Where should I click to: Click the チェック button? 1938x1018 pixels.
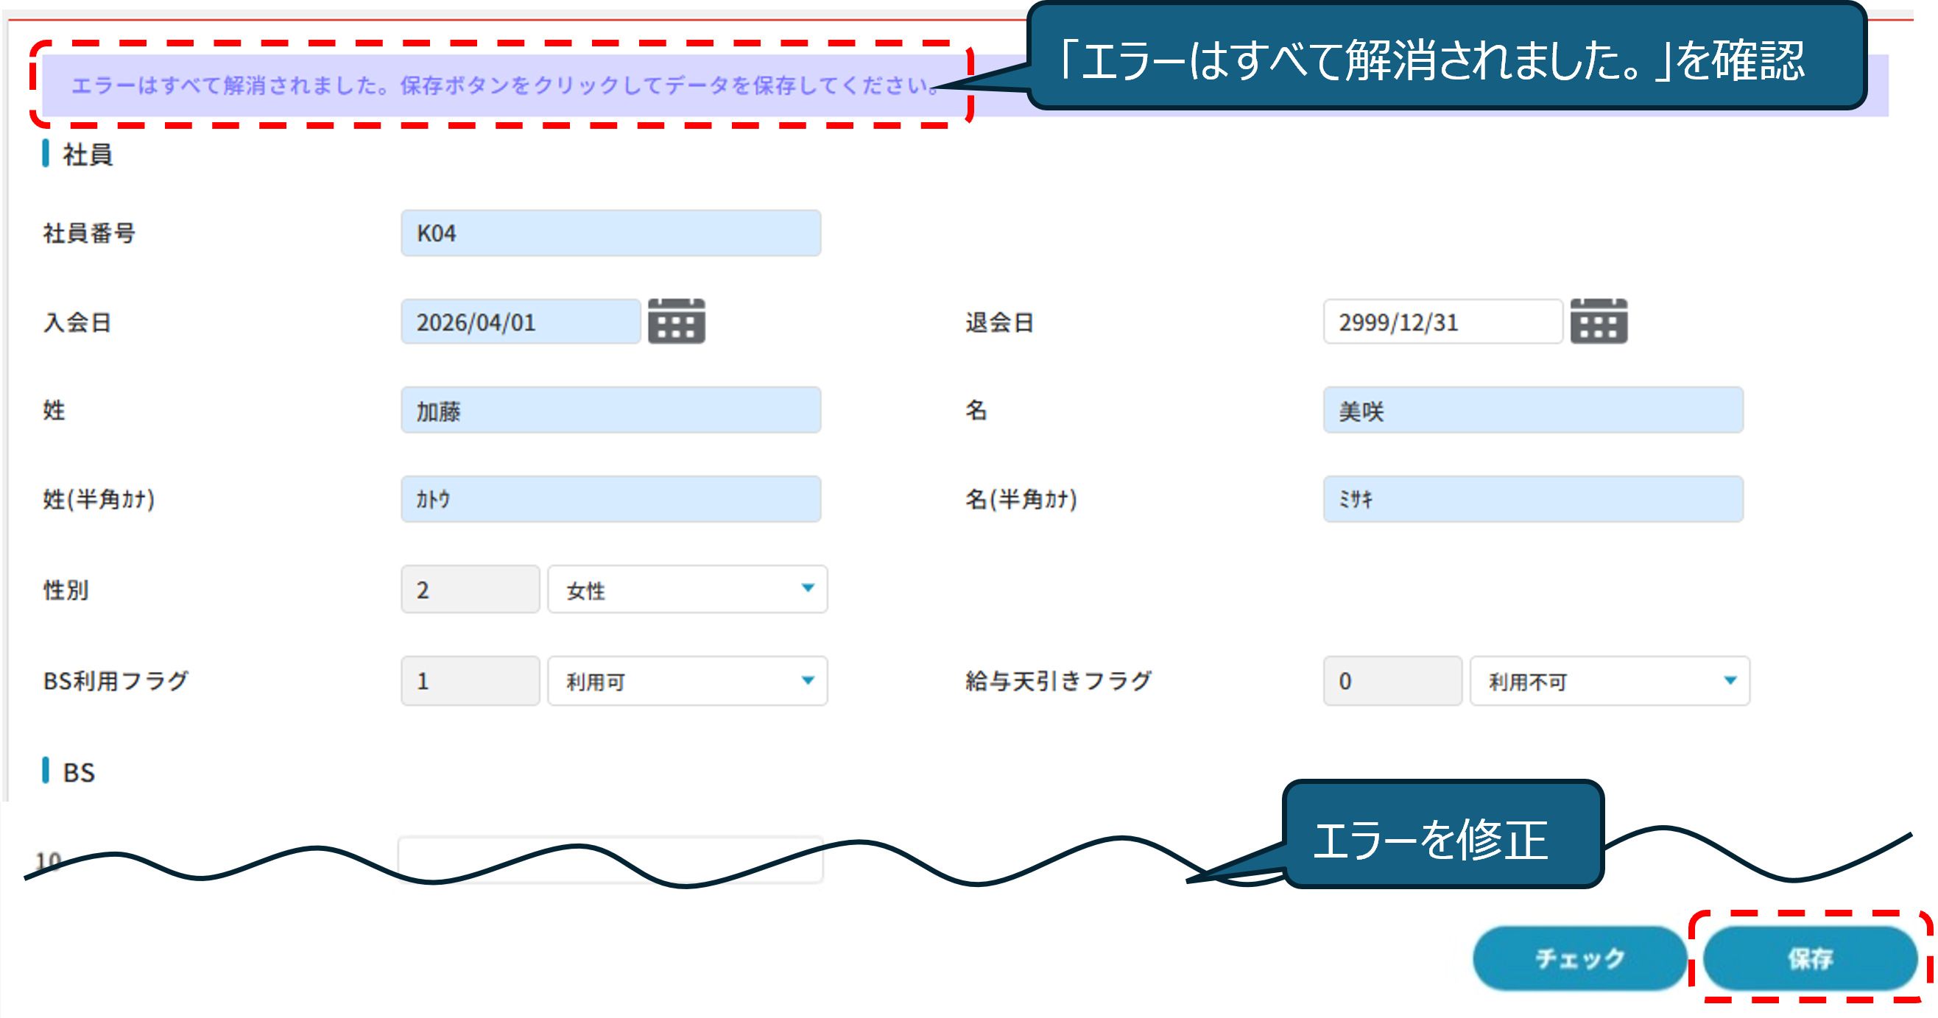[1579, 958]
